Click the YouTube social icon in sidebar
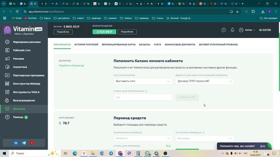280x157 pixels. [32, 143]
